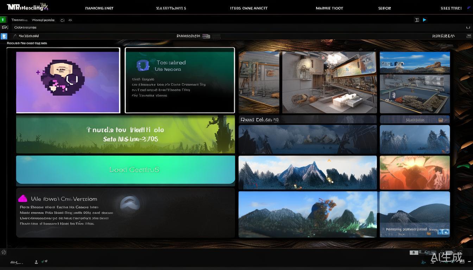The width and height of the screenshot is (473, 270).
Task: Click the green icon at top-left sidebar
Action: (x=3, y=20)
